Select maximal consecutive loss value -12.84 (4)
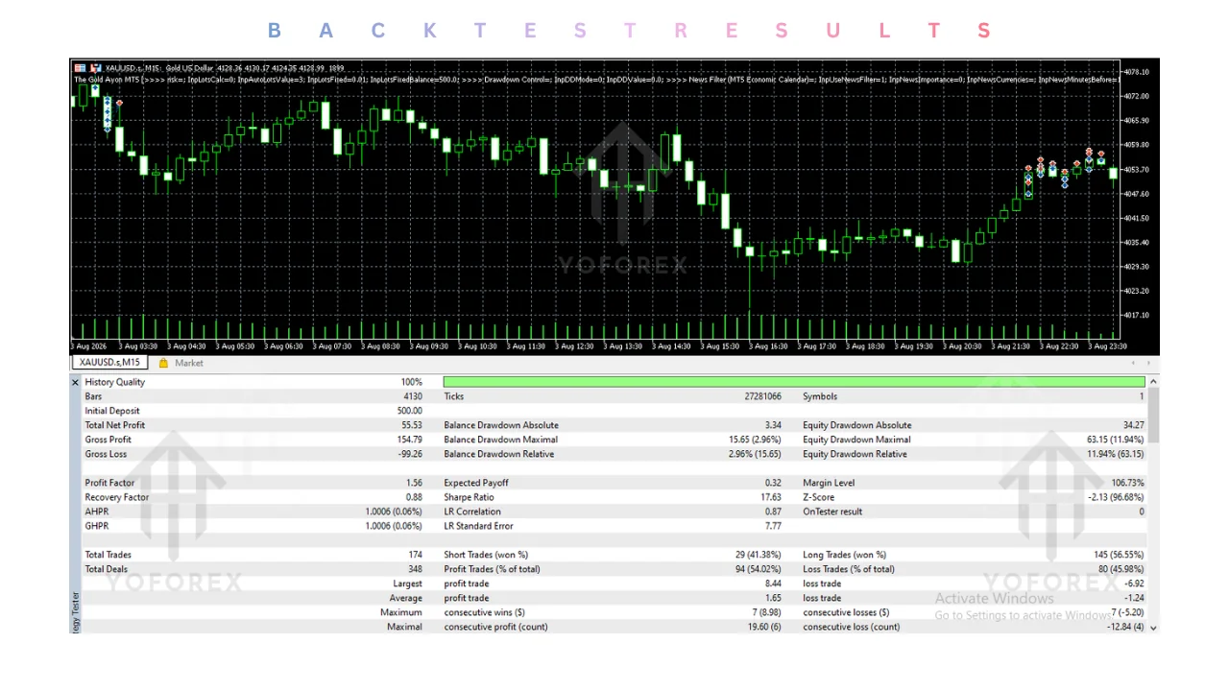The image size is (1229, 691). point(1126,627)
